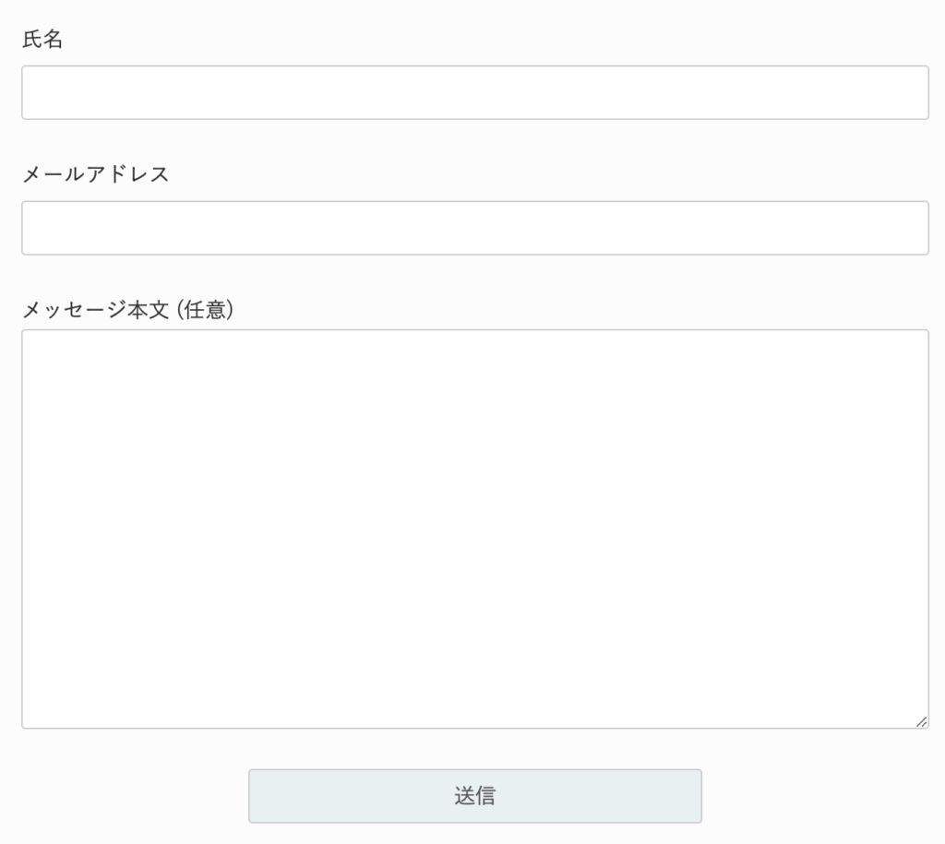Screen dimensions: 945x844
Task: Place cursor in the name field
Action: click(x=475, y=93)
